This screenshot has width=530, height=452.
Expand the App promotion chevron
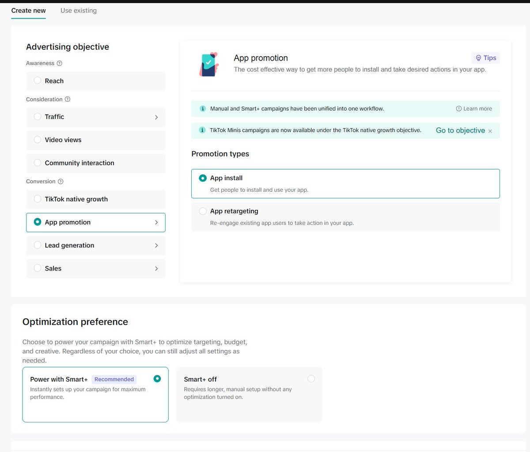156,222
